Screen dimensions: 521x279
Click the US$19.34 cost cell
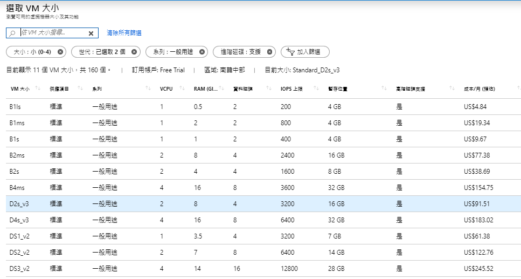477,123
